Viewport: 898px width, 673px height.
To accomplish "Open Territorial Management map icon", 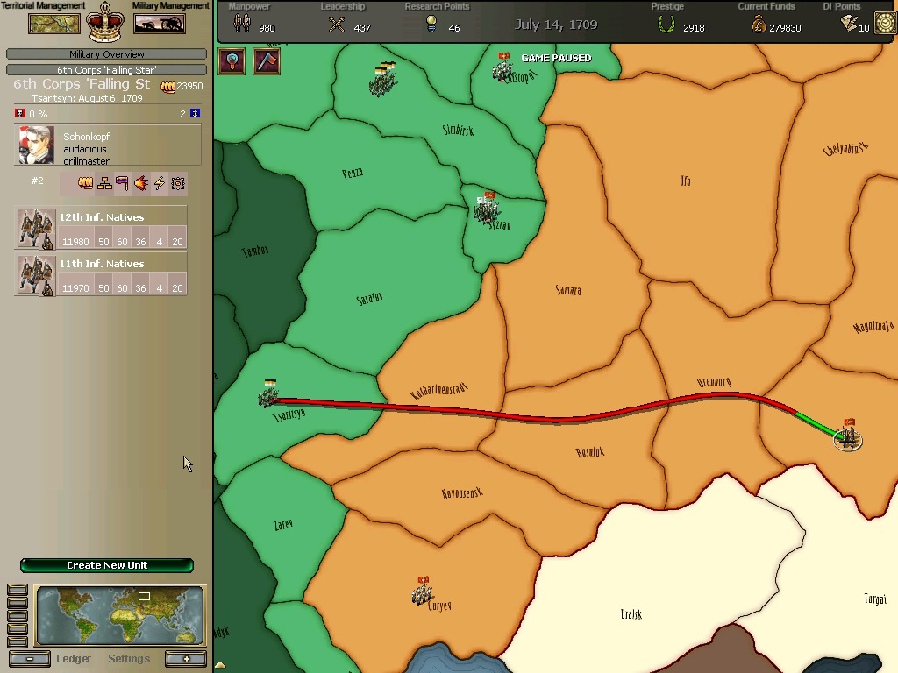I will tap(54, 24).
